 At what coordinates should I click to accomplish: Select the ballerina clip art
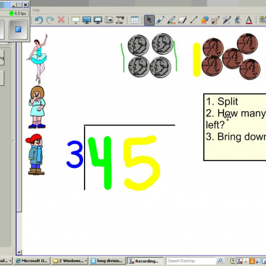(x=38, y=59)
